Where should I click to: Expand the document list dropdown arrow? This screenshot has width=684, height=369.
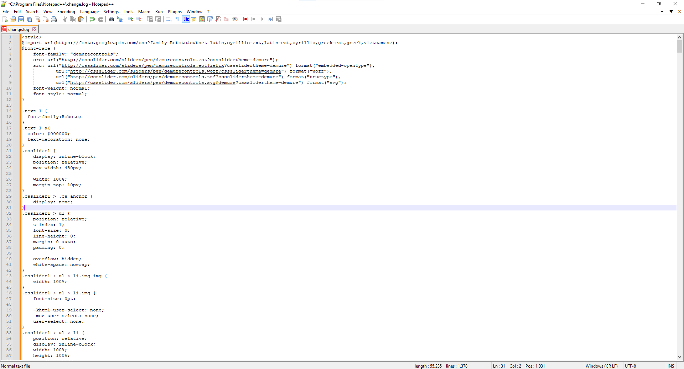point(671,12)
